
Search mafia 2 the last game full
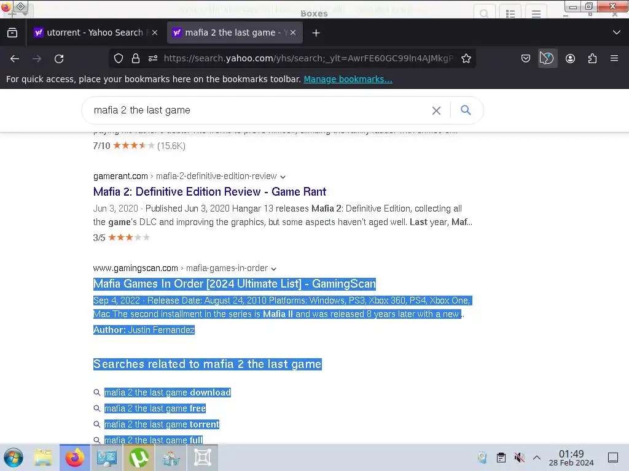click(x=153, y=440)
